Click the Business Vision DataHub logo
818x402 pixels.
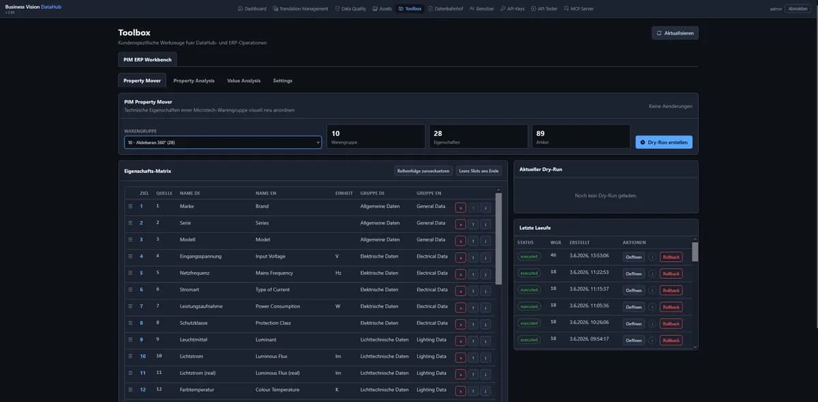click(x=33, y=6)
